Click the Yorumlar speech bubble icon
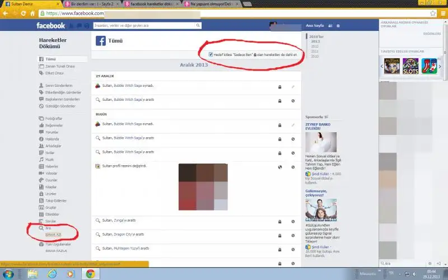 pos(41,132)
